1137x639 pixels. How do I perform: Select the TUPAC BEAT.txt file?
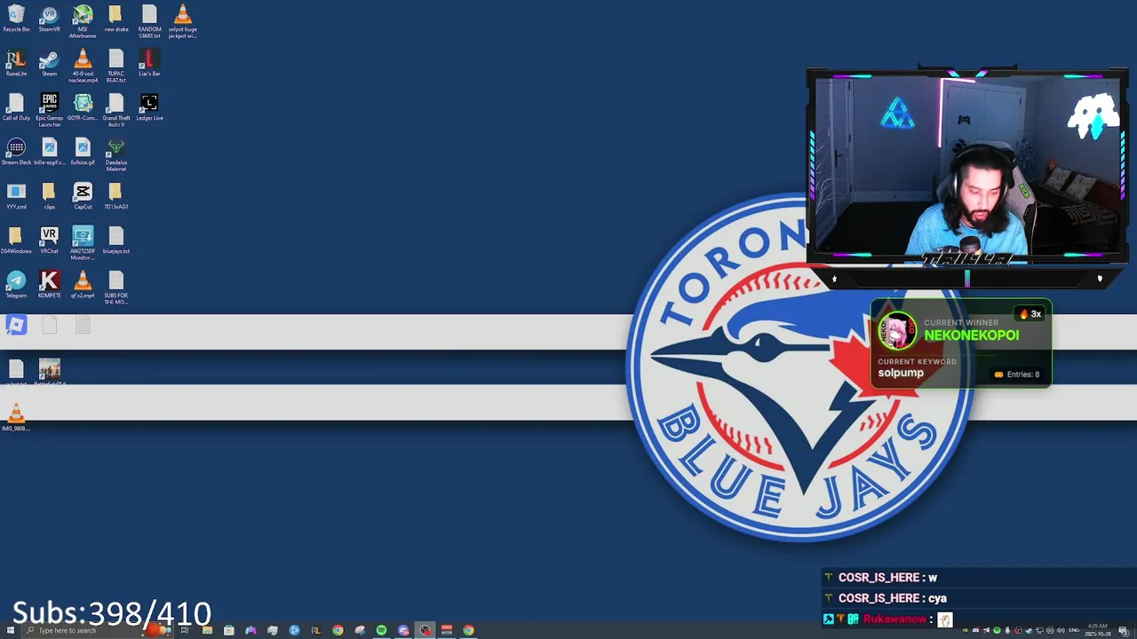(115, 66)
